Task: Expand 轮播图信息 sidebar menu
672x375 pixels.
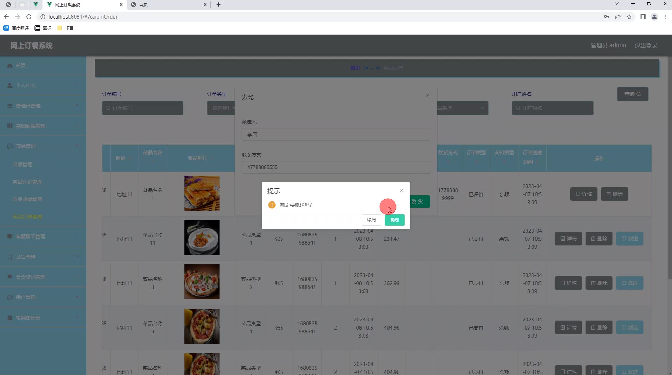Action: [43, 318]
